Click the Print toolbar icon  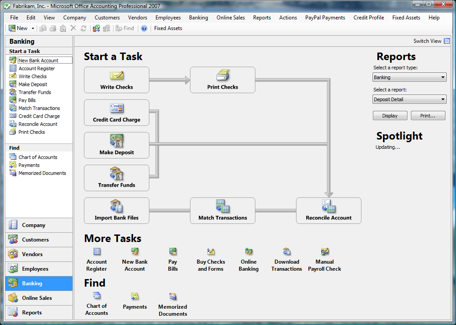[x=53, y=28]
